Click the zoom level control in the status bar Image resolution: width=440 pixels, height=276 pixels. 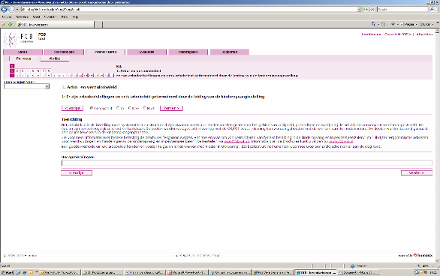(x=425, y=266)
